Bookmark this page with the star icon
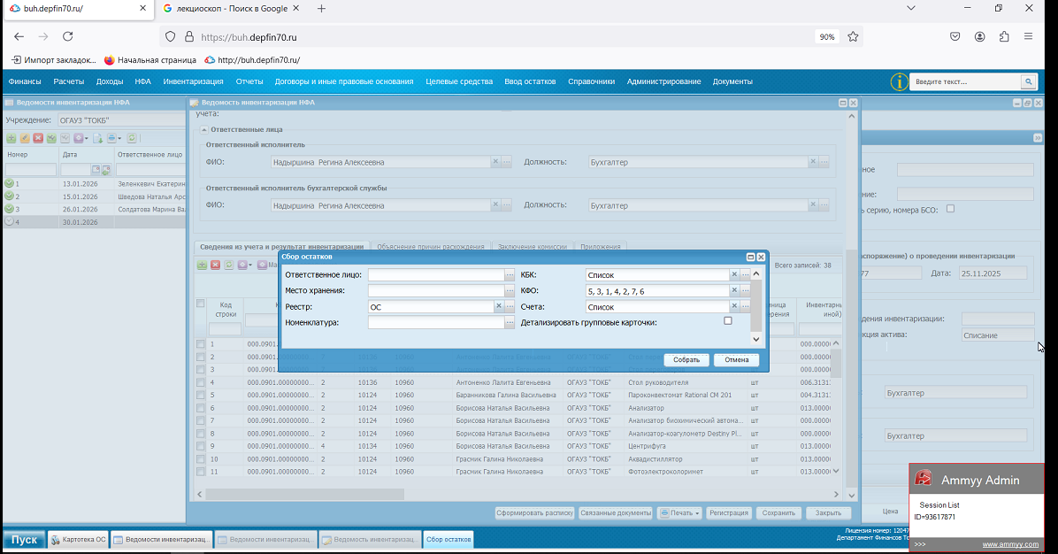 (x=853, y=37)
